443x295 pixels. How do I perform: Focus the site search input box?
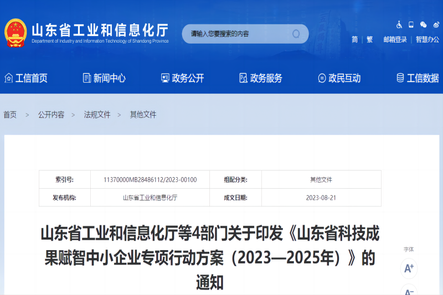pos(238,34)
